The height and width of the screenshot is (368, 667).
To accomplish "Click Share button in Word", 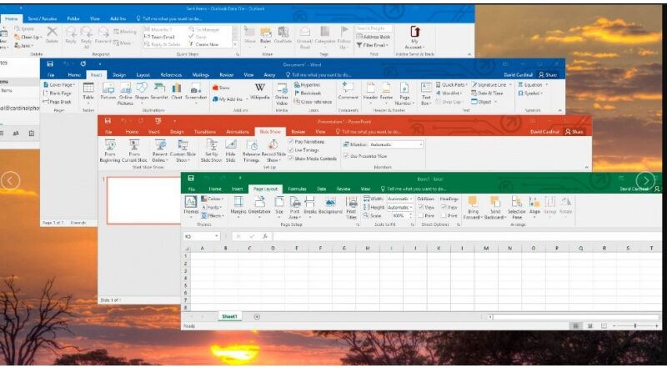I will 548,75.
